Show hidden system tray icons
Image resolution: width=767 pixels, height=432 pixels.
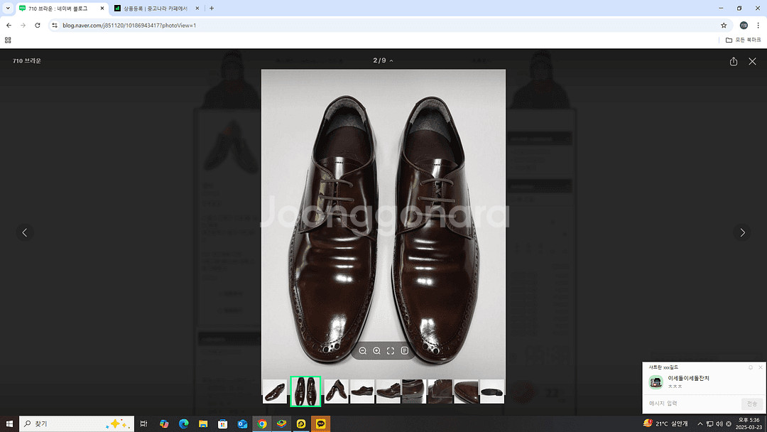(x=700, y=423)
